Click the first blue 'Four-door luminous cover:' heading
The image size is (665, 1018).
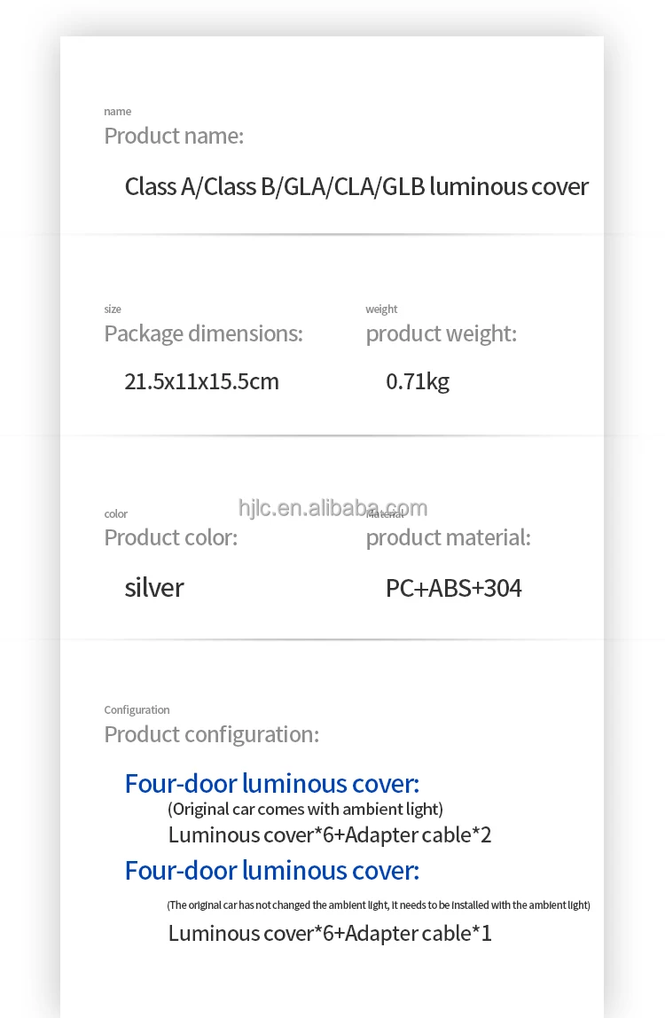pos(271,784)
